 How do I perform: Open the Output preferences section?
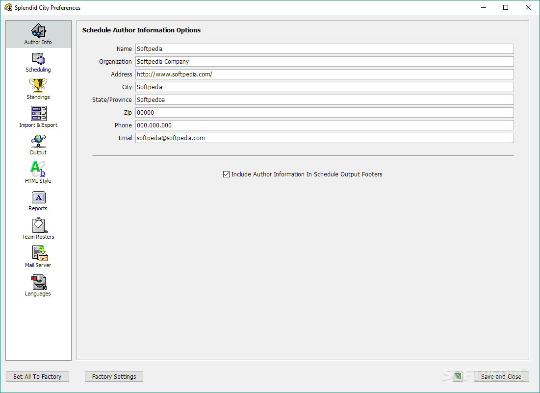click(x=38, y=145)
